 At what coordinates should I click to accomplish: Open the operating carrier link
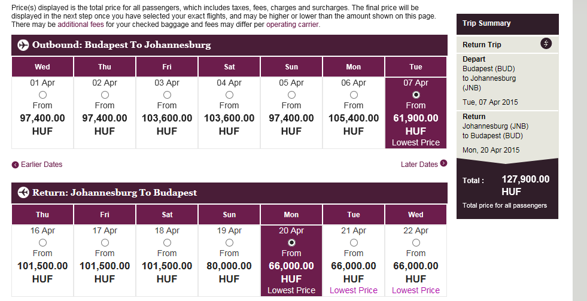click(x=293, y=25)
